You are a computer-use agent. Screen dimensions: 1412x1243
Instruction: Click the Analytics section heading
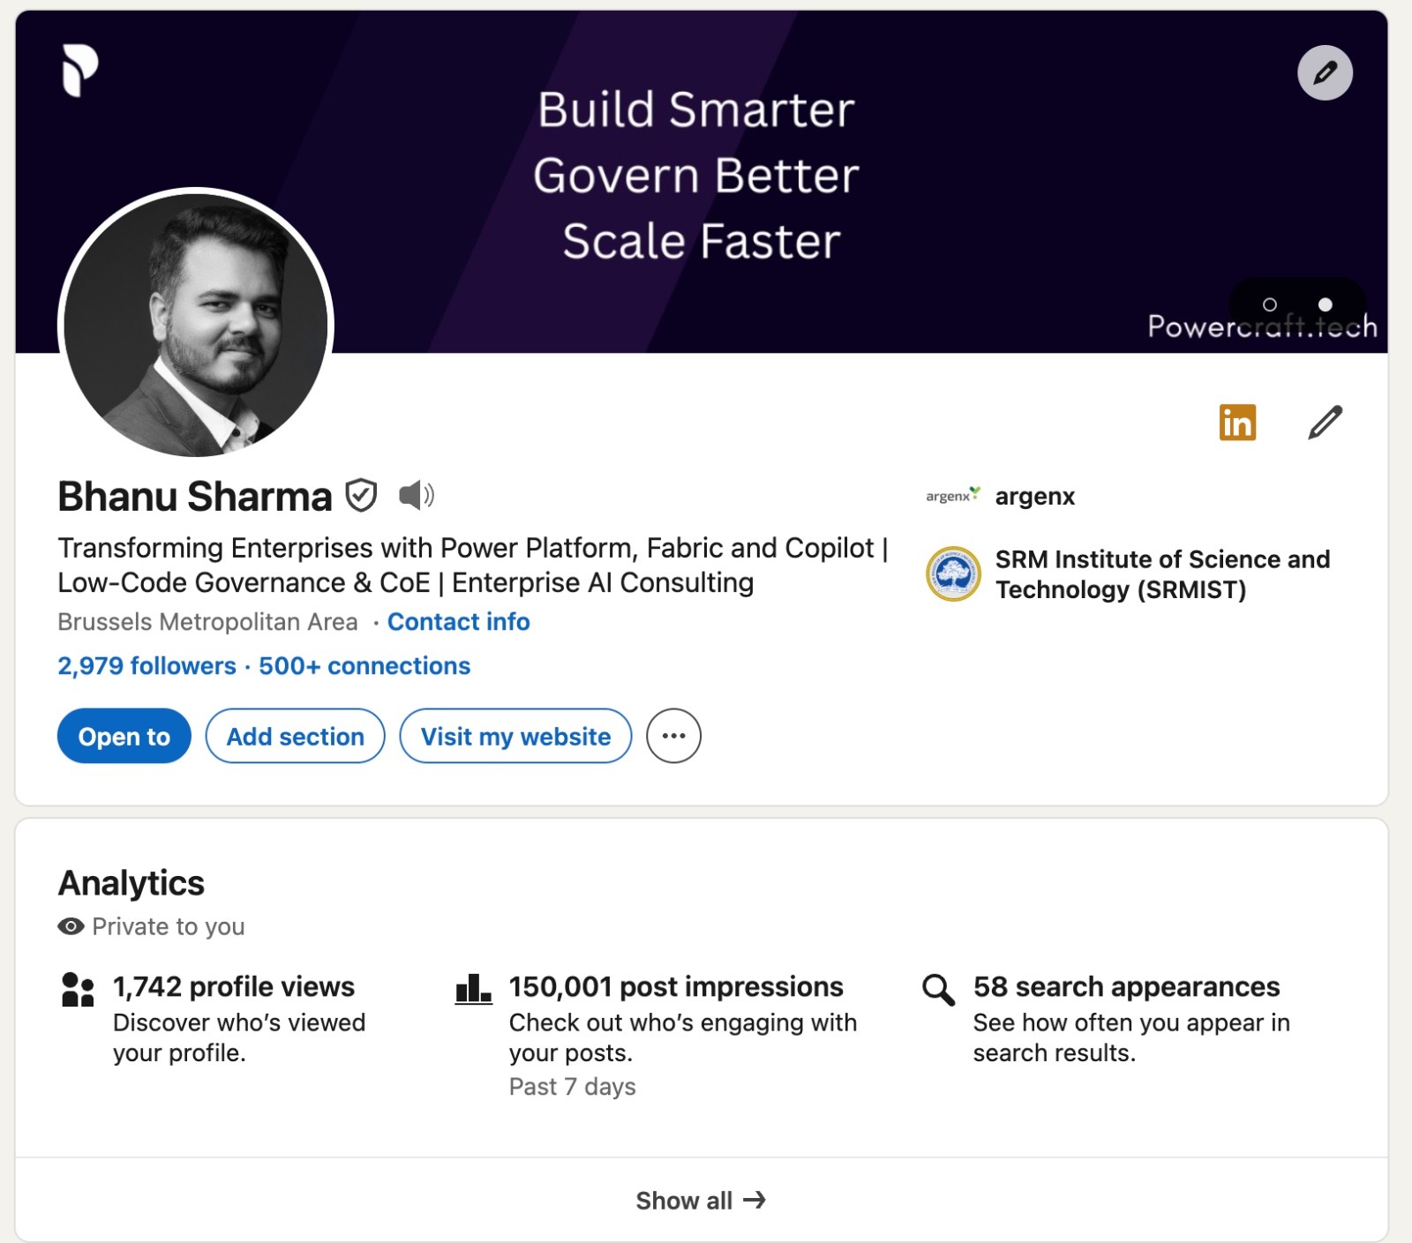tap(131, 883)
